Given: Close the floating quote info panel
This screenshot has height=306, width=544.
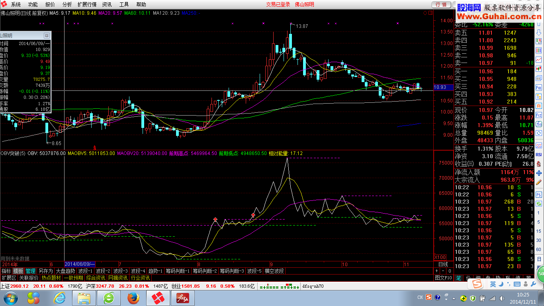Looking at the screenshot, I should 47,35.
